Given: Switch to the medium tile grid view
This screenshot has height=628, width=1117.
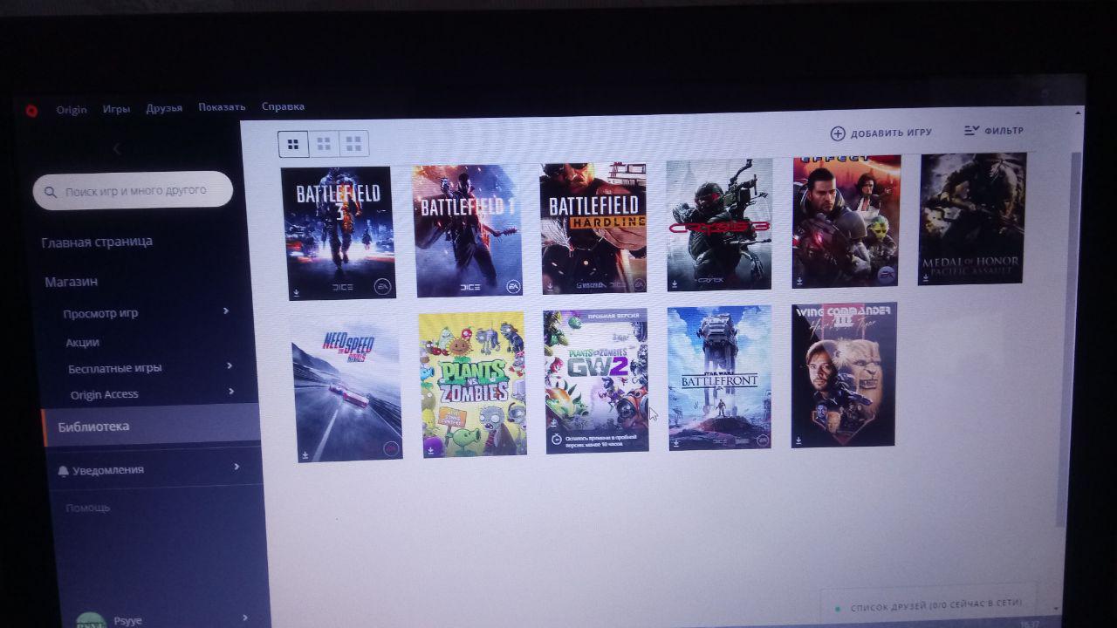Looking at the screenshot, I should [324, 143].
